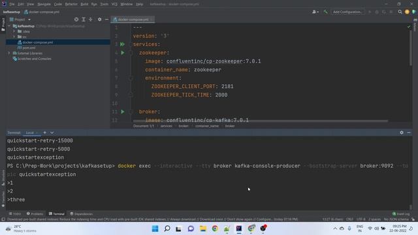Click the Task View icon in taskbar
This screenshot has height=235, width=418.
tap(178, 228)
